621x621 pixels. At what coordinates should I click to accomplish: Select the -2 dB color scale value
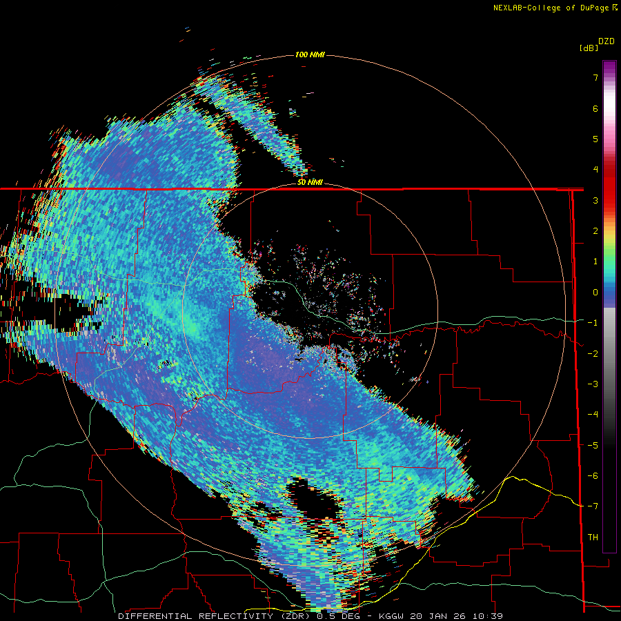coord(593,354)
